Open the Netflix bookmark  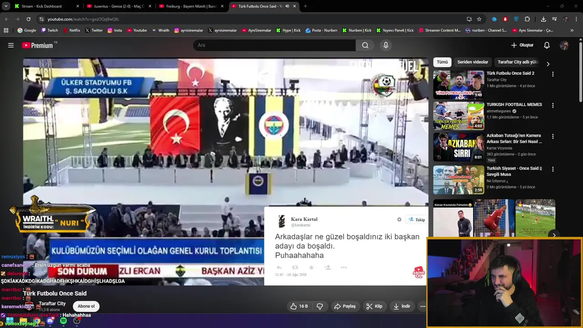coord(71,31)
